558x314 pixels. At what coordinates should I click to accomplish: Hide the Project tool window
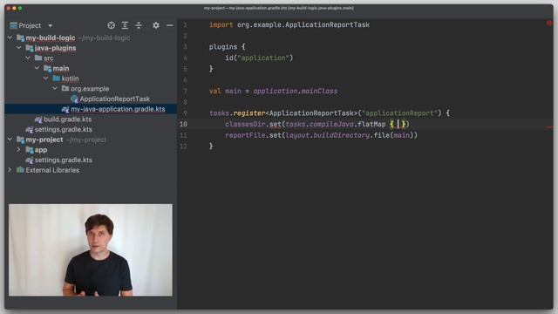click(170, 25)
